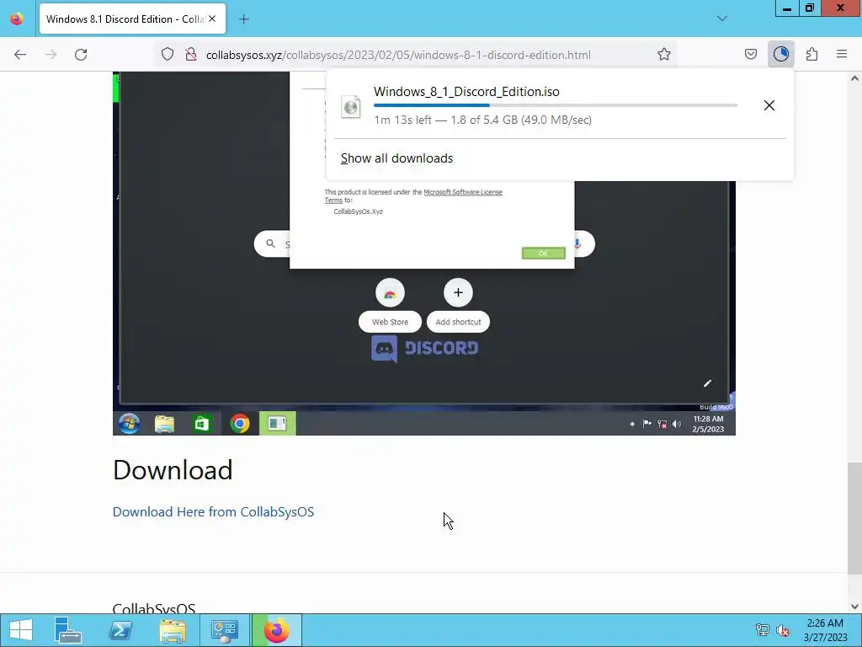The width and height of the screenshot is (862, 647).
Task: Click the disabled forward navigation arrow
Action: [x=51, y=55]
